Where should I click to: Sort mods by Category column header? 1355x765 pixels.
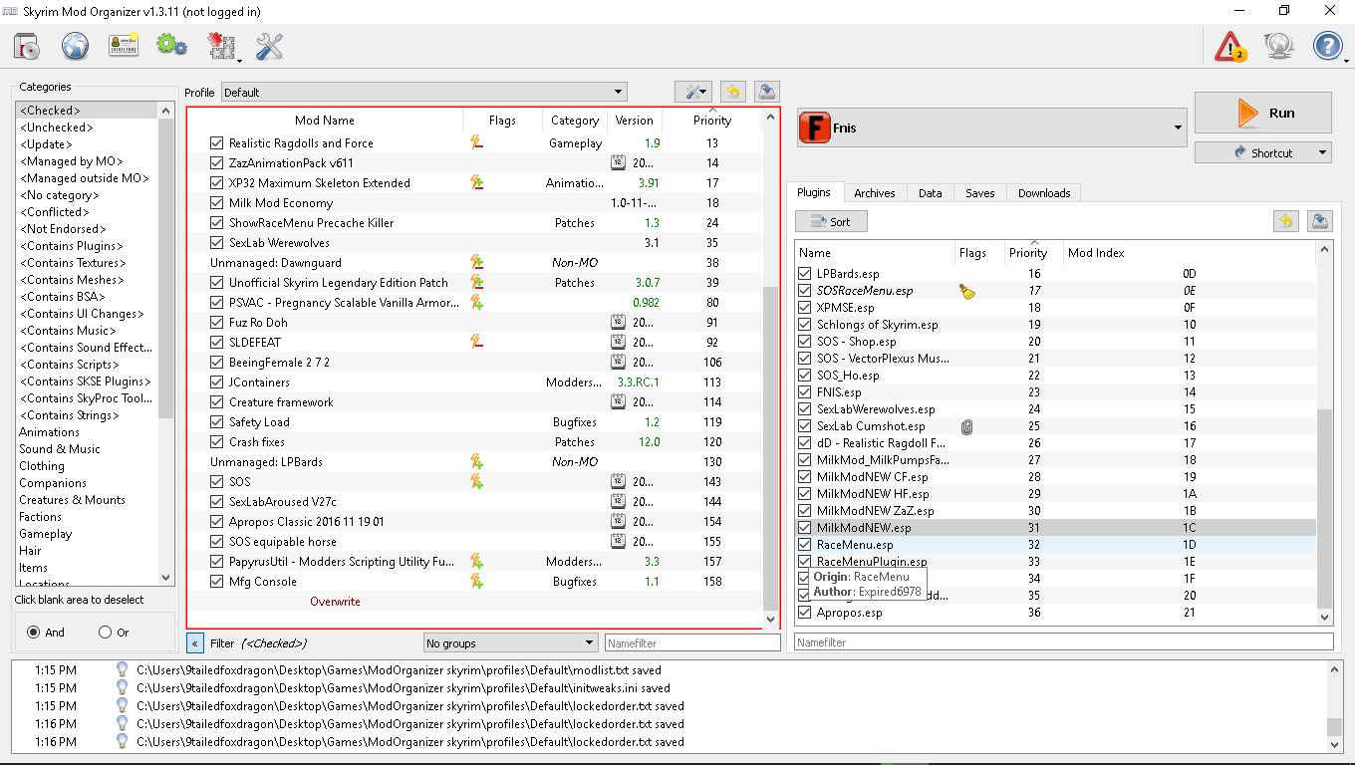click(x=575, y=121)
